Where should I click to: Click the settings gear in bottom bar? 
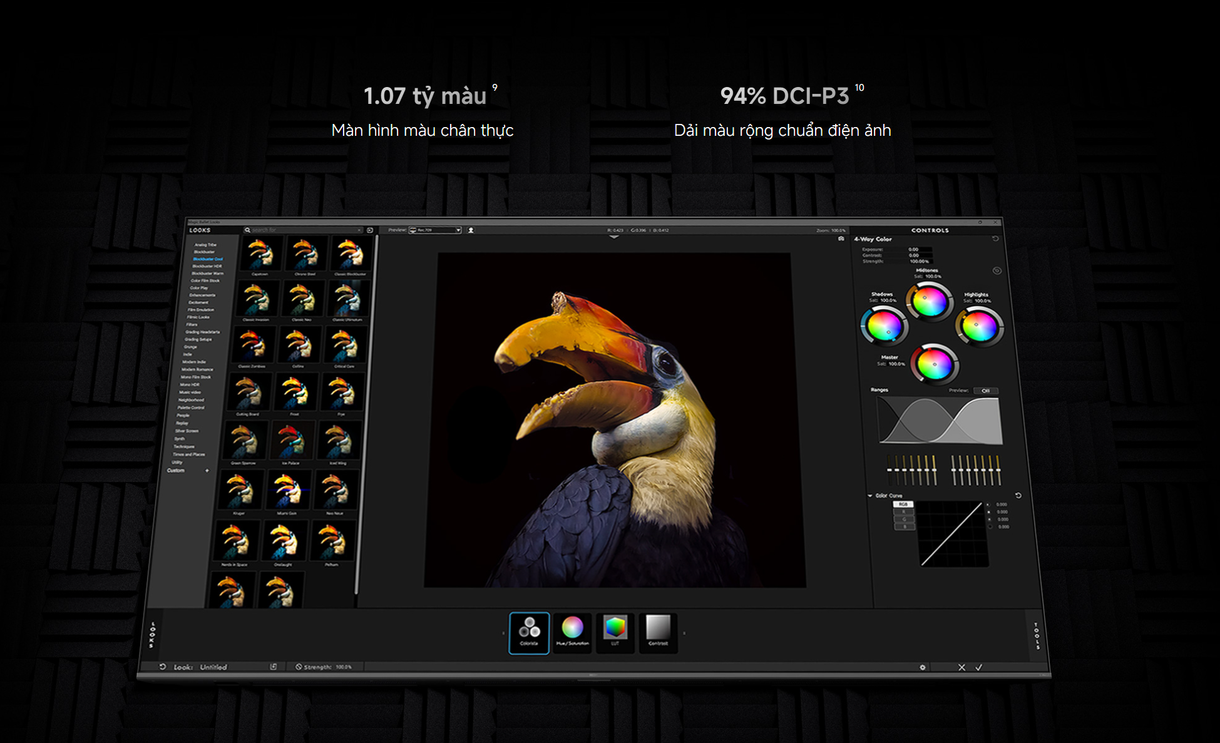[923, 667]
